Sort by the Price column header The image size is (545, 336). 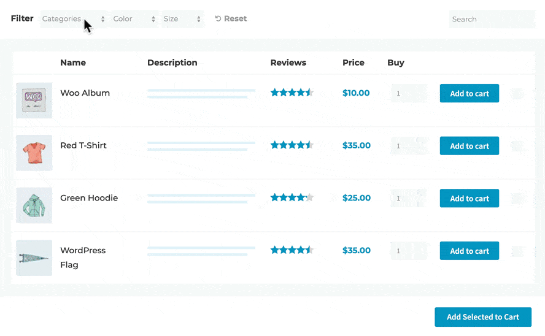tap(354, 63)
